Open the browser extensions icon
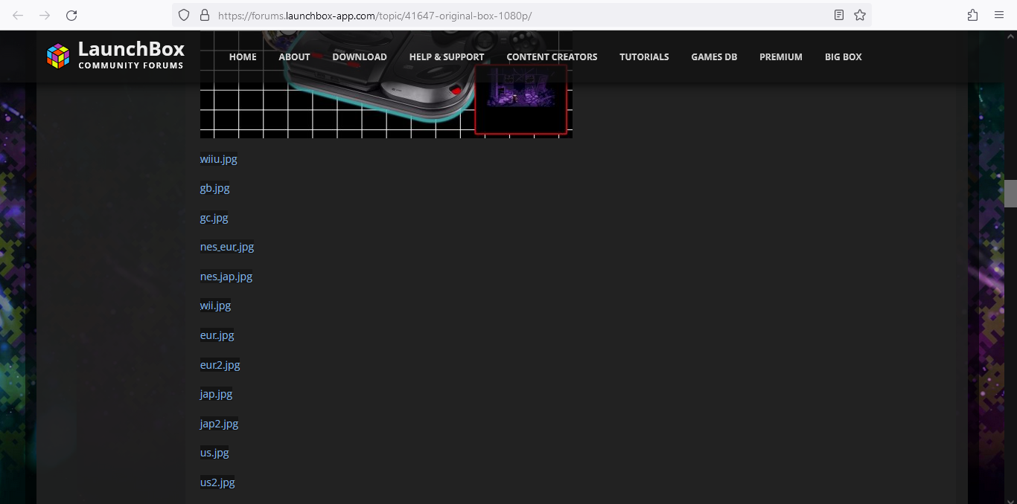Viewport: 1017px width, 504px height. [972, 15]
